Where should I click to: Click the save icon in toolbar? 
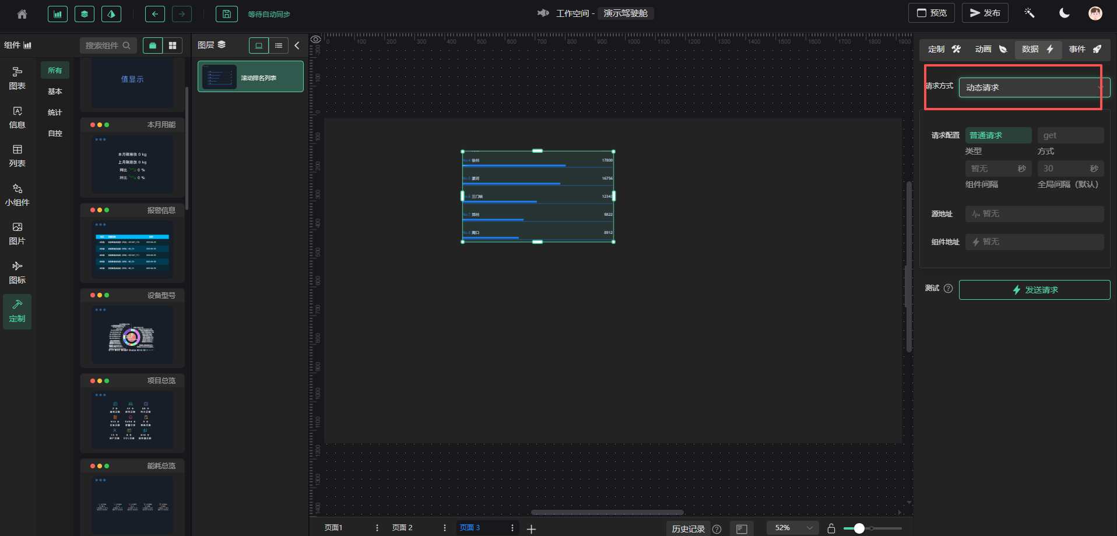tap(226, 14)
